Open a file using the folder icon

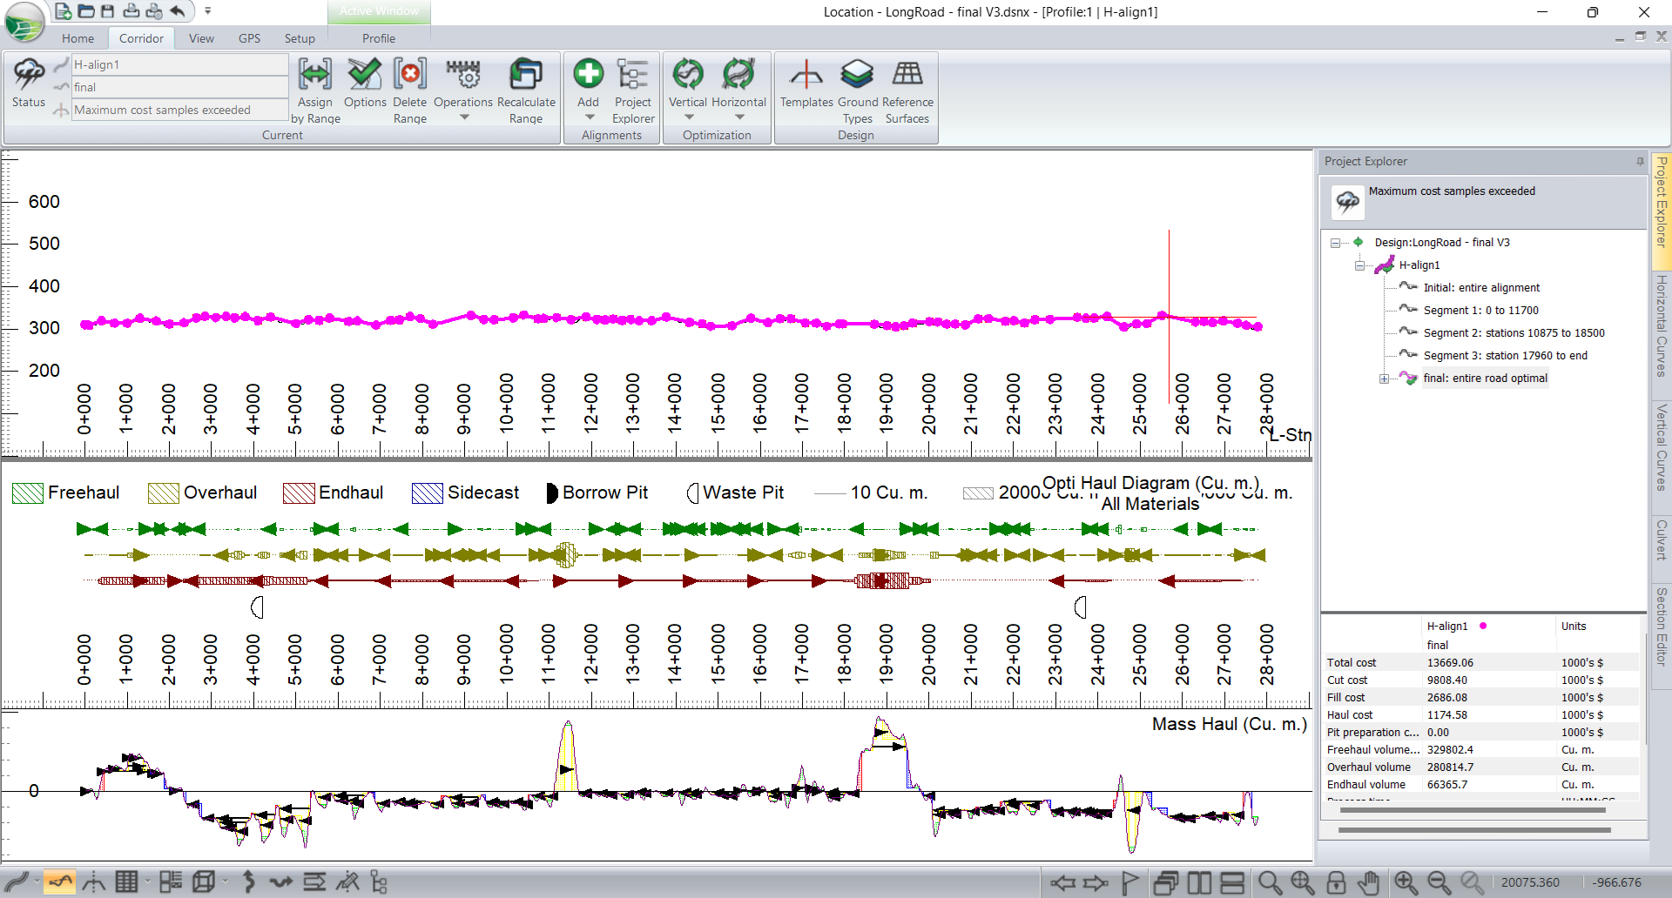[85, 11]
